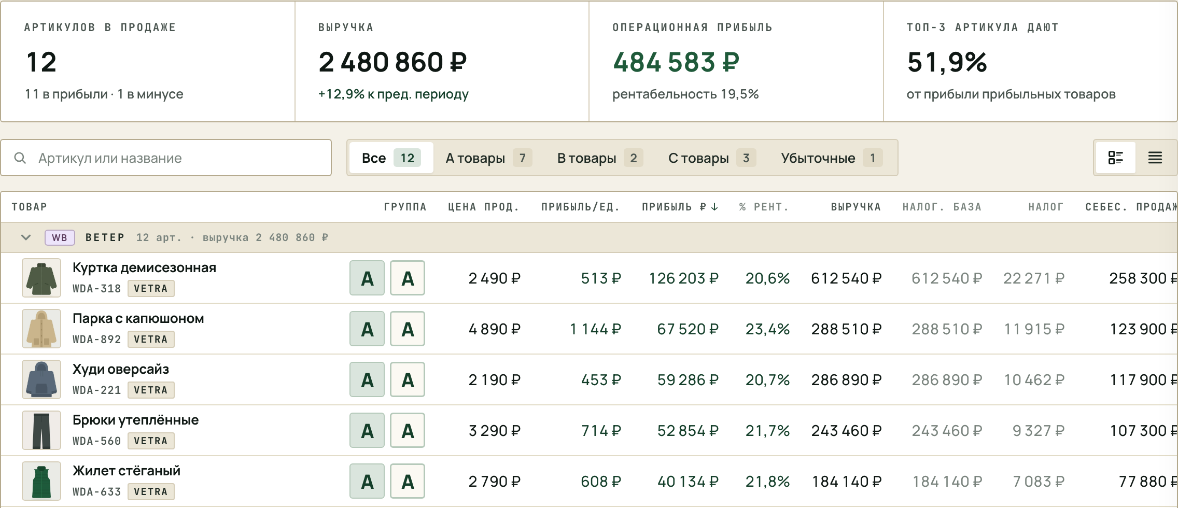The height and width of the screenshot is (508, 1178).
Task: Click the WB marketplace badge
Action: pos(60,237)
